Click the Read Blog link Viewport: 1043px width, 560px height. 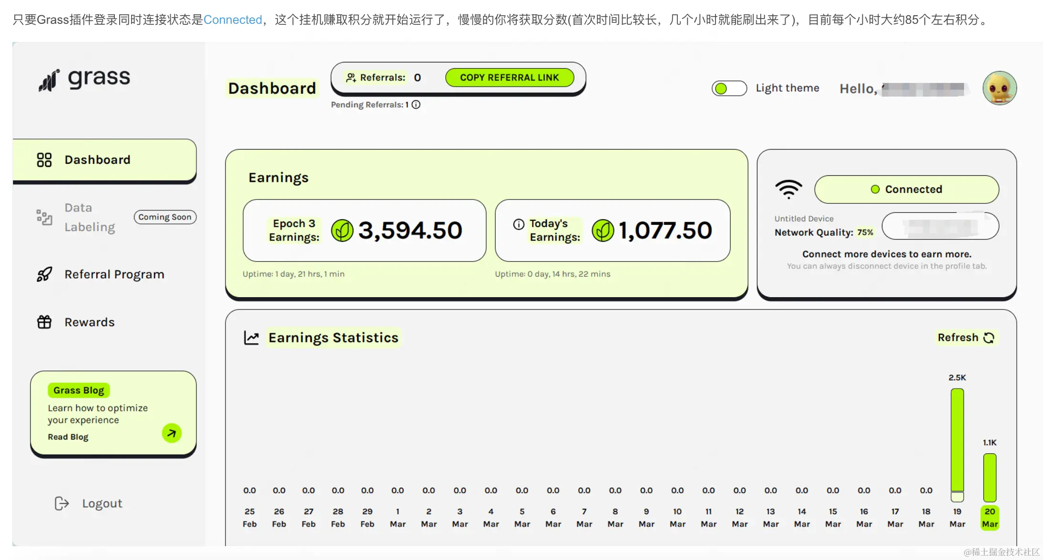click(x=68, y=437)
